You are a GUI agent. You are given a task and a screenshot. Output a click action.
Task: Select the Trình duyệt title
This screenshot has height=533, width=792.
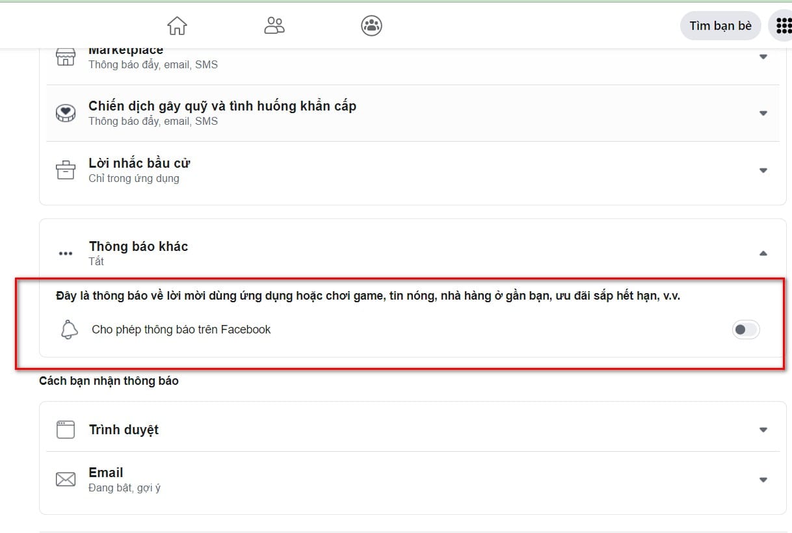124,430
